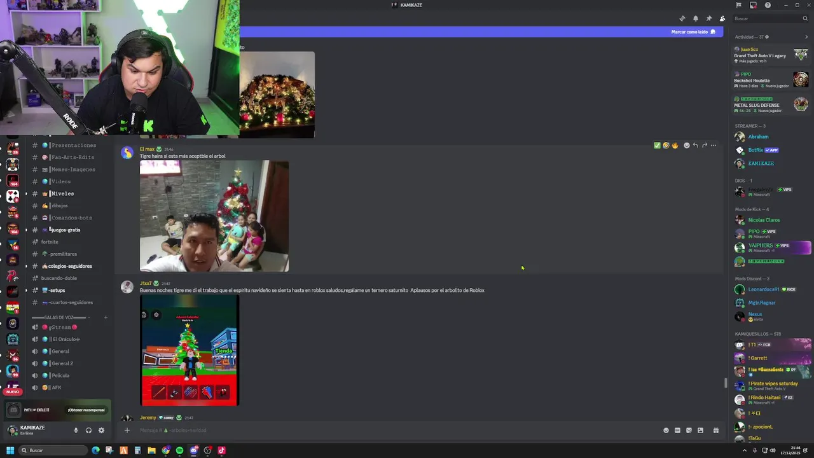Open the Discord help question-mark icon
Viewport: 814px width, 458px height.
point(768,5)
